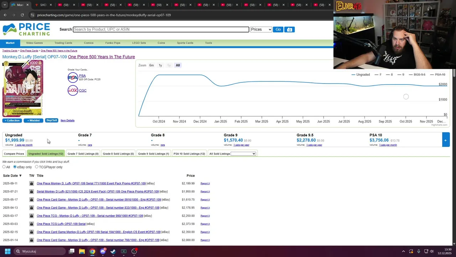Toggle PSA 10 series in chart legend
The width and height of the screenshot is (456, 257).
coord(437,75)
